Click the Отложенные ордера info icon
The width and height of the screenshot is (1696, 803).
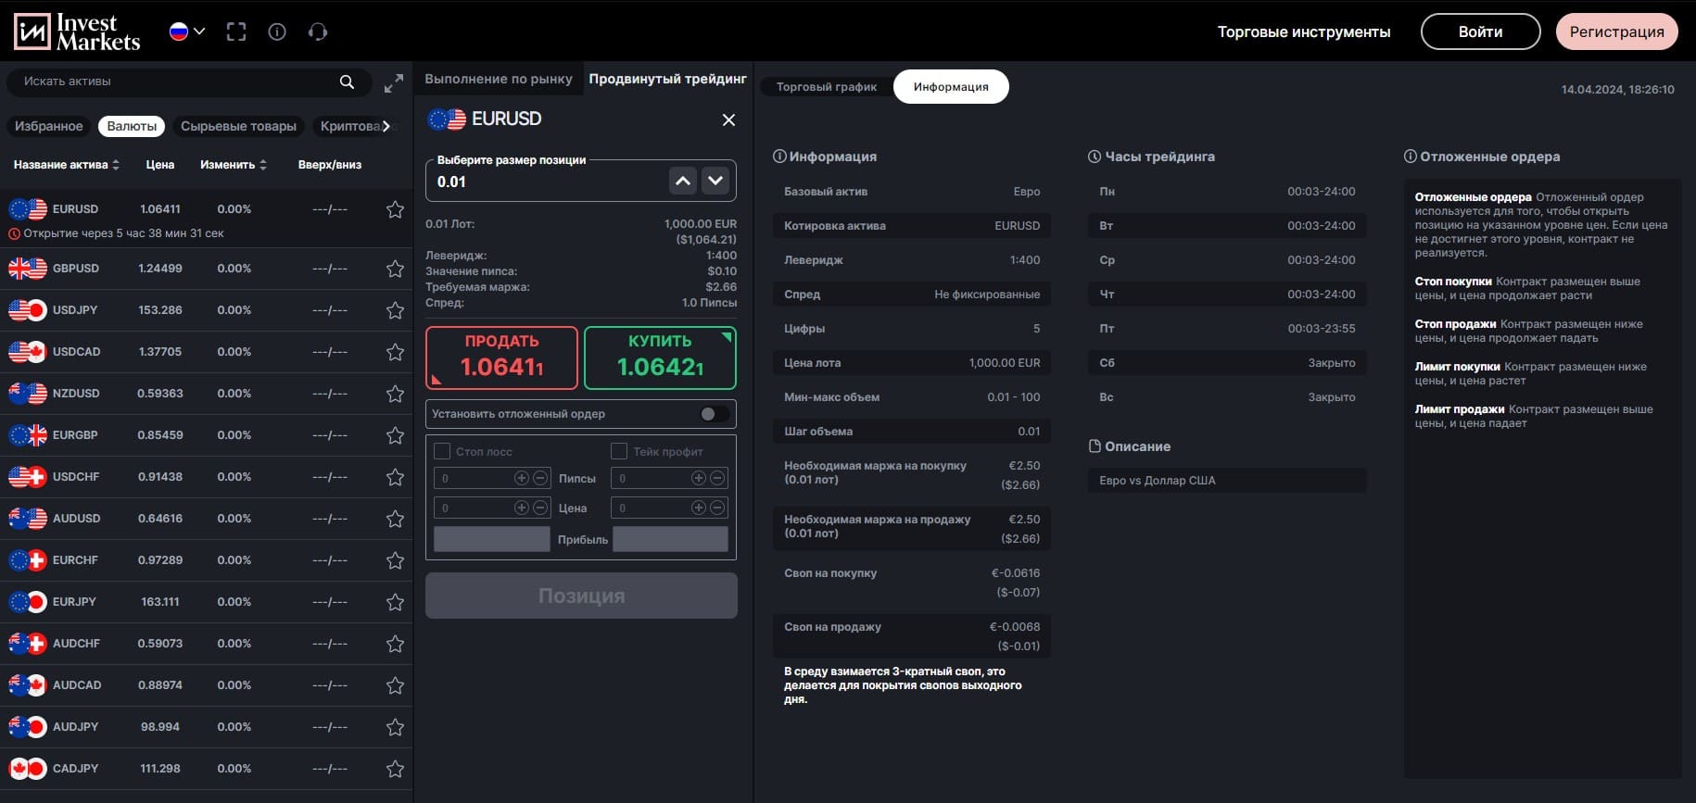[1411, 157]
